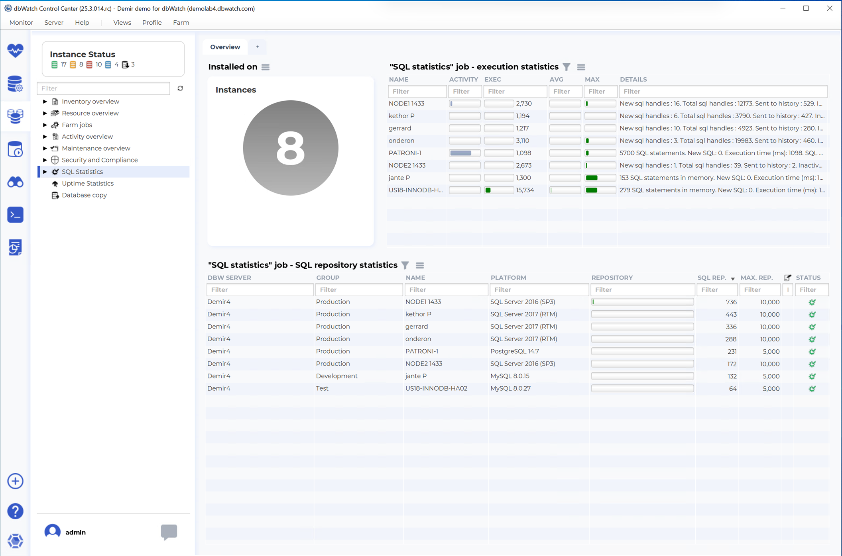Click the plus circle add icon
The image size is (842, 556).
(15, 481)
